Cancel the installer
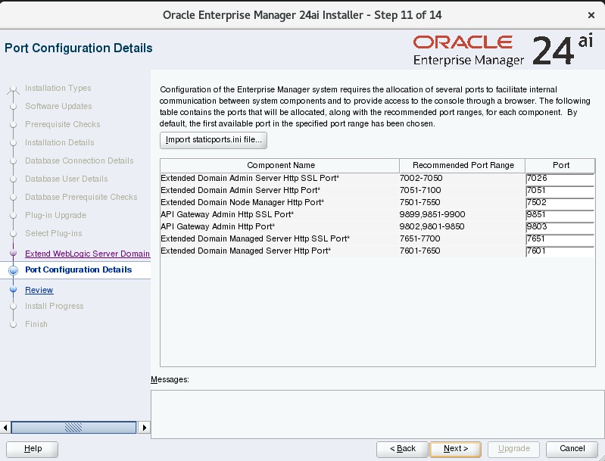This screenshot has width=605, height=461. click(x=572, y=449)
